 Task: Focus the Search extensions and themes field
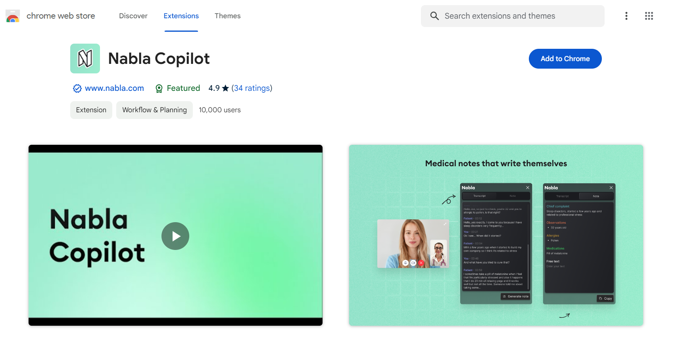tap(513, 16)
